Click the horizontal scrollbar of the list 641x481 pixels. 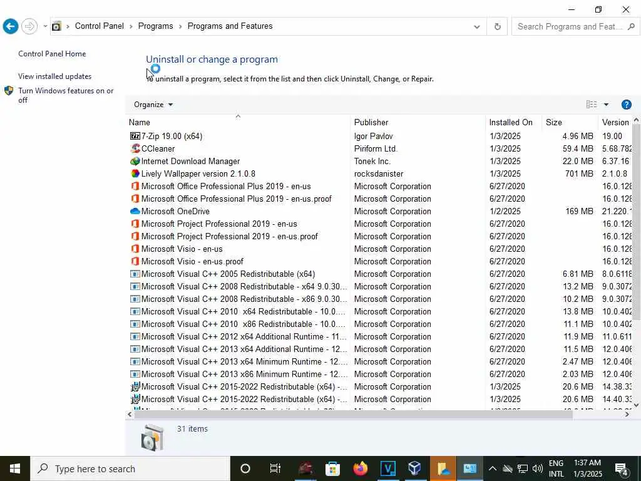click(354, 415)
